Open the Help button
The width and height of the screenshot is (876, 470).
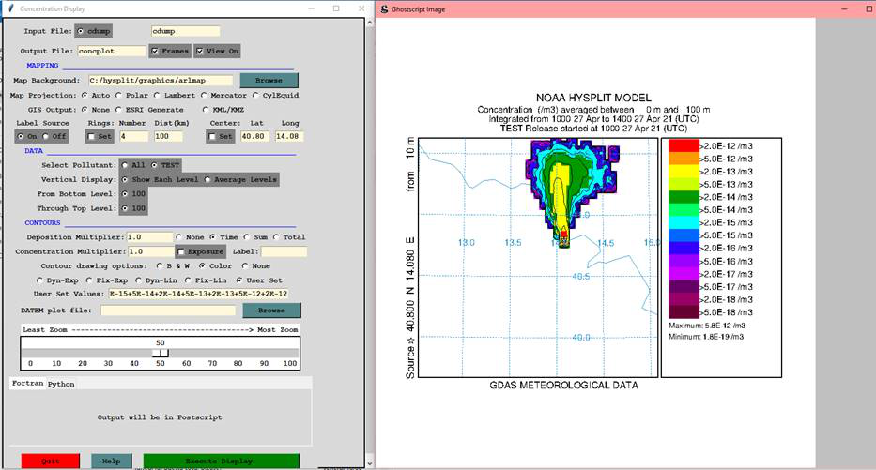[x=111, y=461]
